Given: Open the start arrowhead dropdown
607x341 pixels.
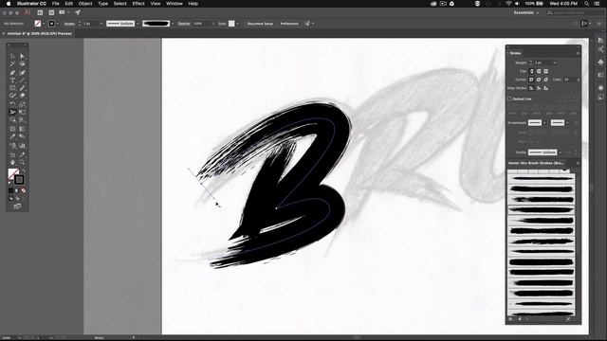Looking at the screenshot, I should (x=544, y=122).
